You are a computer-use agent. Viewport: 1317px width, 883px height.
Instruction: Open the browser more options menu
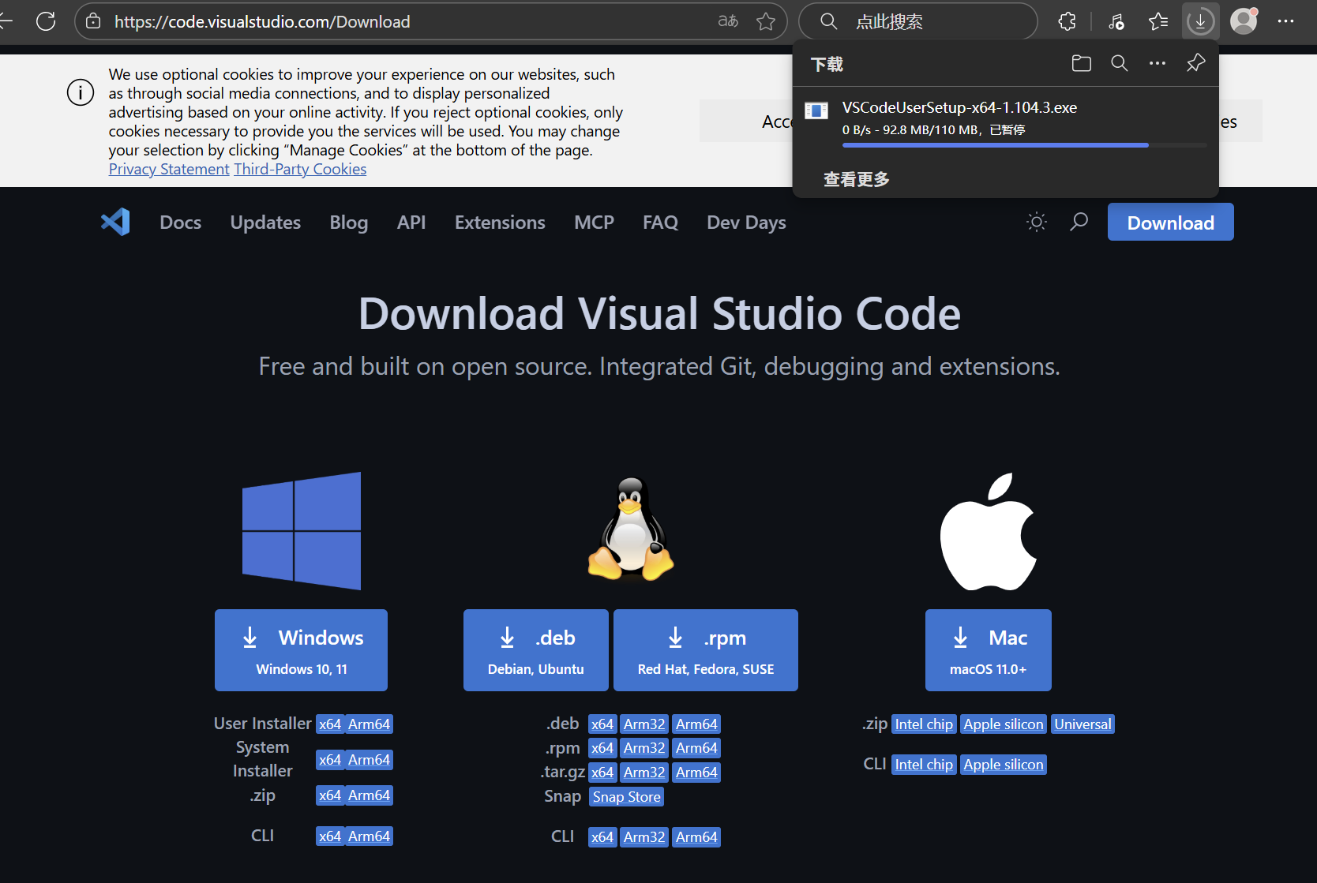click(x=1286, y=21)
